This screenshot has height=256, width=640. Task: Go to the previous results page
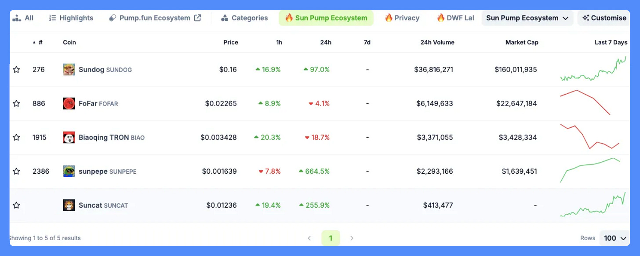(x=309, y=238)
